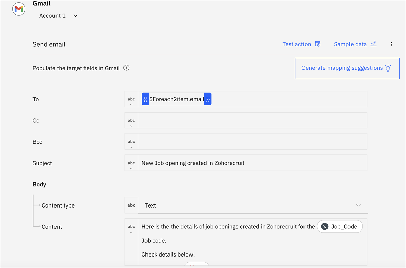Open the Sample data link
This screenshot has width=406, height=268.
[350, 44]
